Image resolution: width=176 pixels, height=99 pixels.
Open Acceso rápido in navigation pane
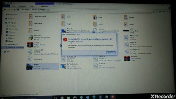[12, 15]
